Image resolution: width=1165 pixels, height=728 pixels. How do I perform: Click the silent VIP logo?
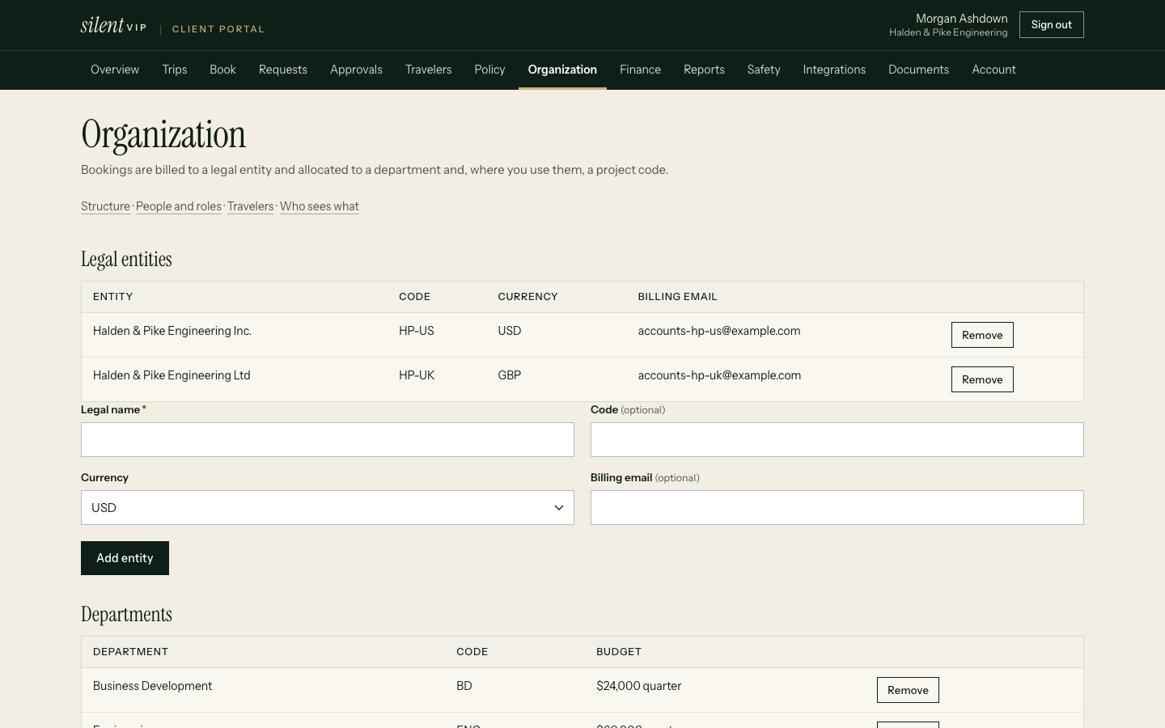(x=113, y=25)
